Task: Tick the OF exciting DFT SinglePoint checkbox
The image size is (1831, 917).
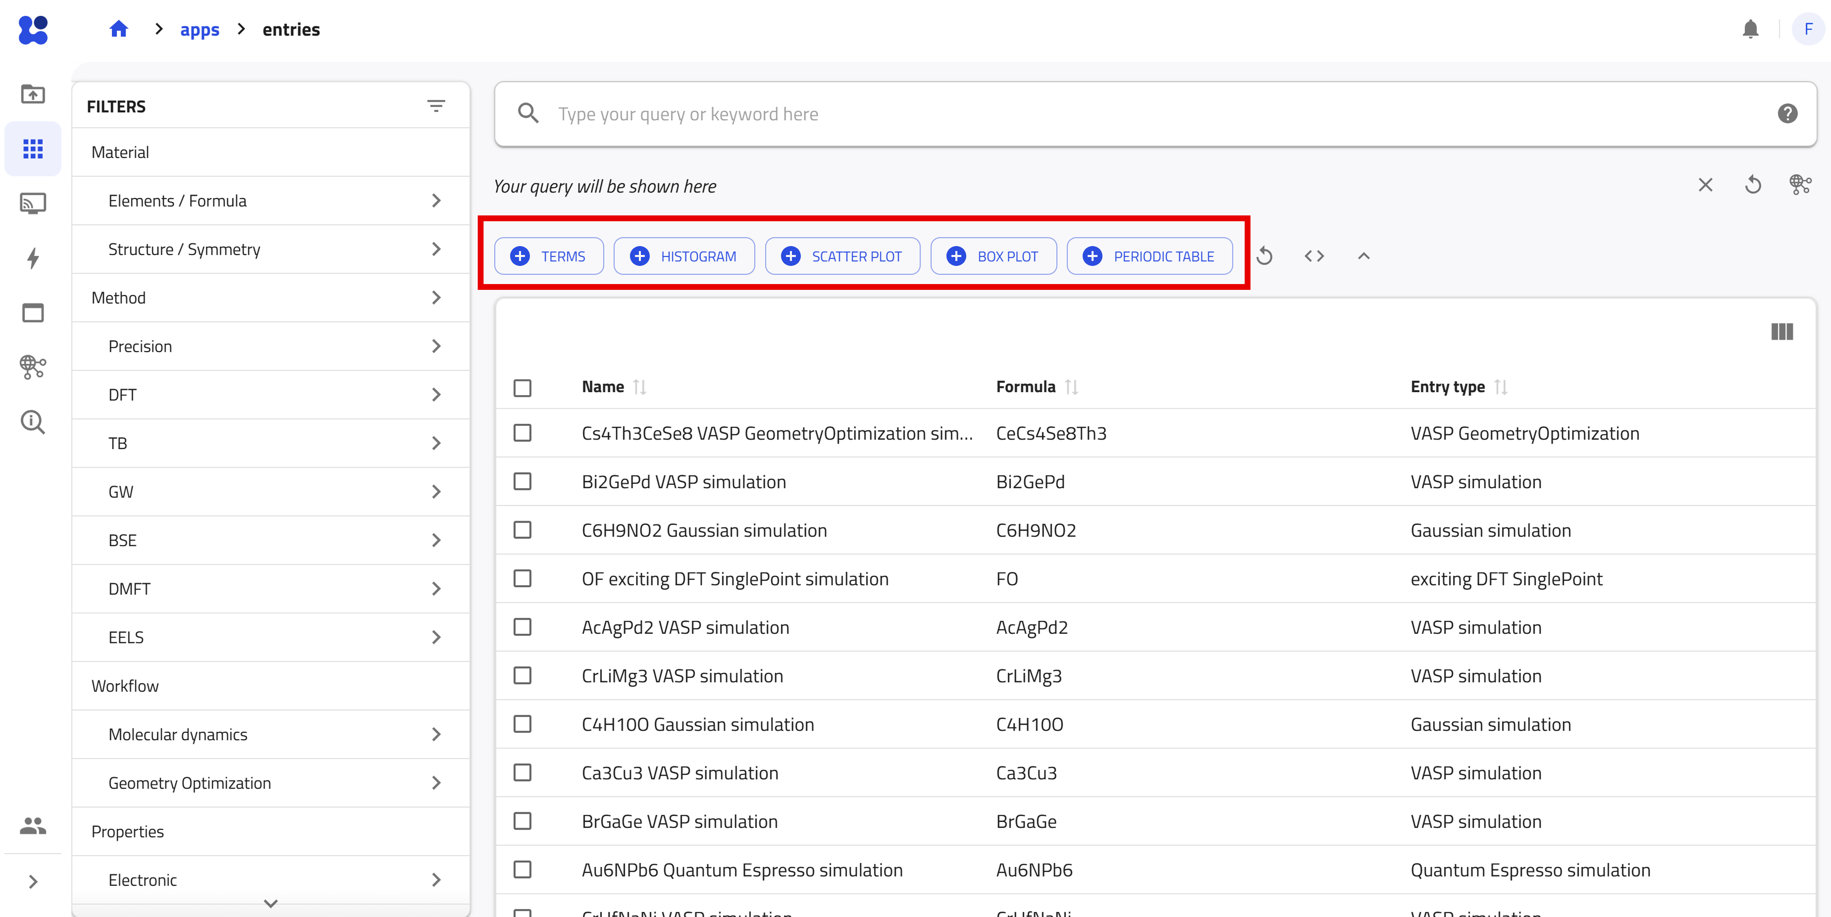Action: (x=522, y=579)
